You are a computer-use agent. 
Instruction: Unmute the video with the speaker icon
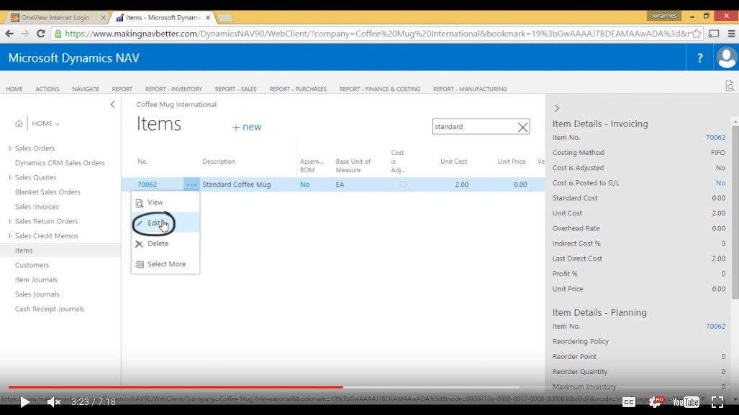pyautogui.click(x=54, y=402)
